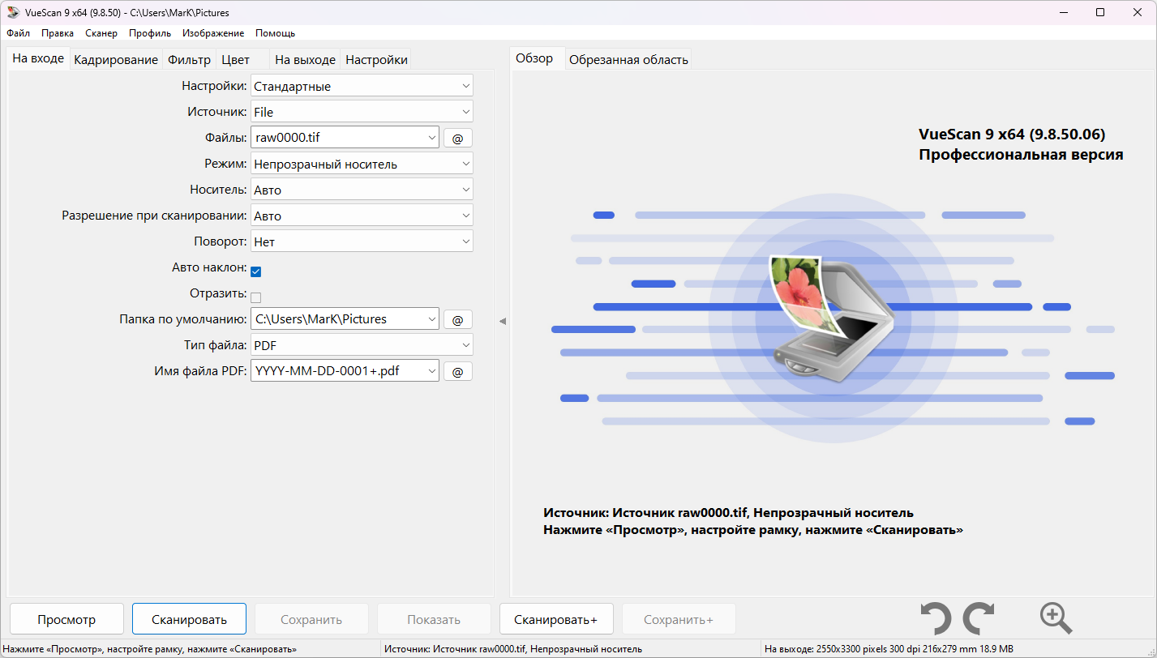This screenshot has width=1157, height=658.
Task: Switch to the Настройки tab
Action: pyautogui.click(x=376, y=59)
